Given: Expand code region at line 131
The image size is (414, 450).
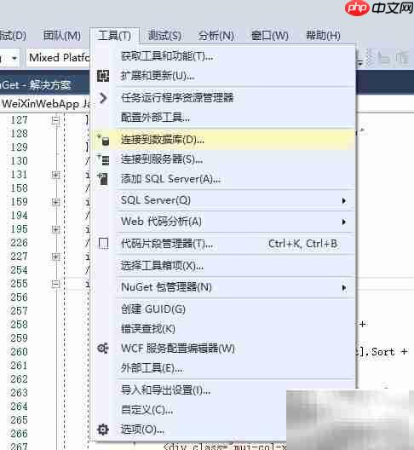Looking at the screenshot, I should (x=55, y=175).
